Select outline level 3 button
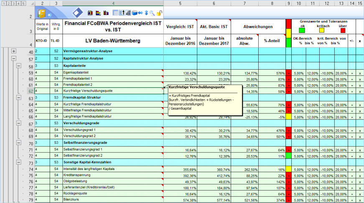 click(x=14, y=3)
